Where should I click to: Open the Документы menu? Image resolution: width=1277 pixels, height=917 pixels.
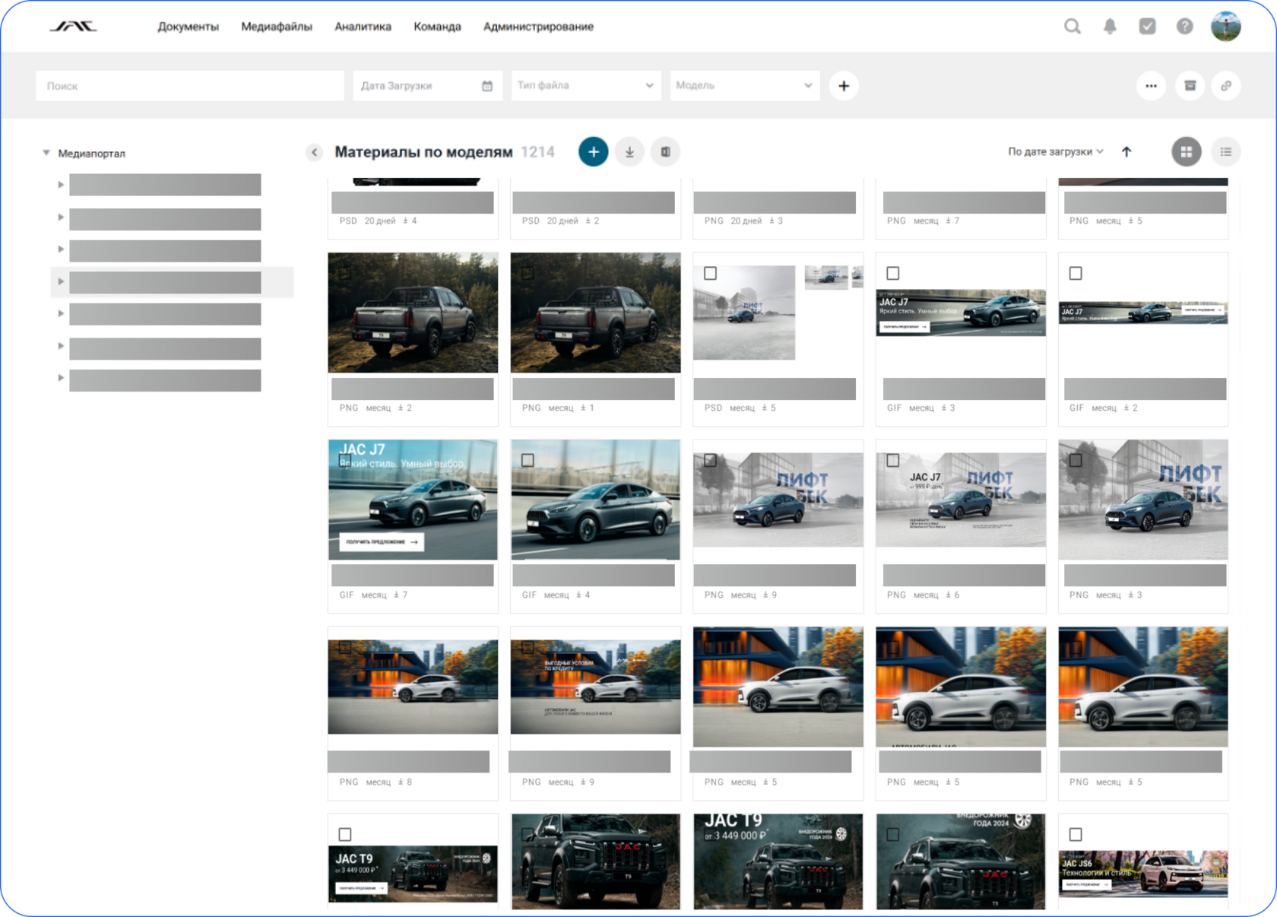(188, 27)
